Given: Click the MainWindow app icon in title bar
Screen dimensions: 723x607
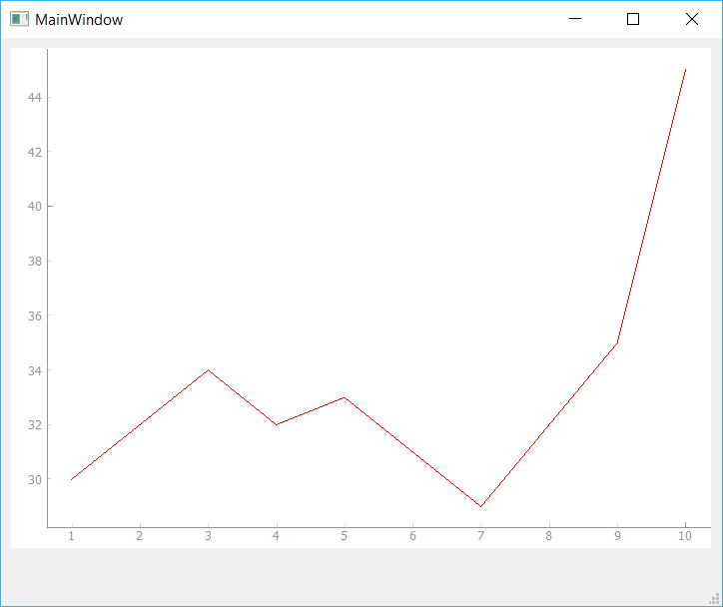Looking at the screenshot, I should (x=19, y=19).
